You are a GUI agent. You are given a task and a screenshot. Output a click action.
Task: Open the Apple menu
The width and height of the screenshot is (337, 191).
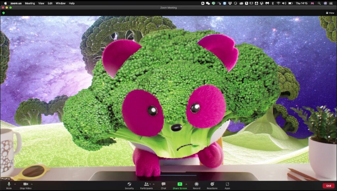click(x=5, y=3)
